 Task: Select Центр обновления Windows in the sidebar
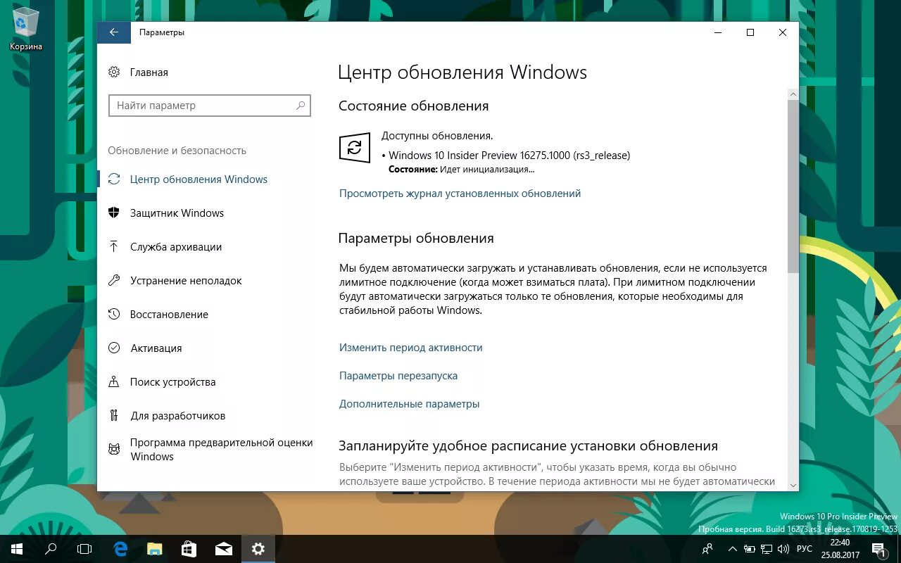click(199, 179)
